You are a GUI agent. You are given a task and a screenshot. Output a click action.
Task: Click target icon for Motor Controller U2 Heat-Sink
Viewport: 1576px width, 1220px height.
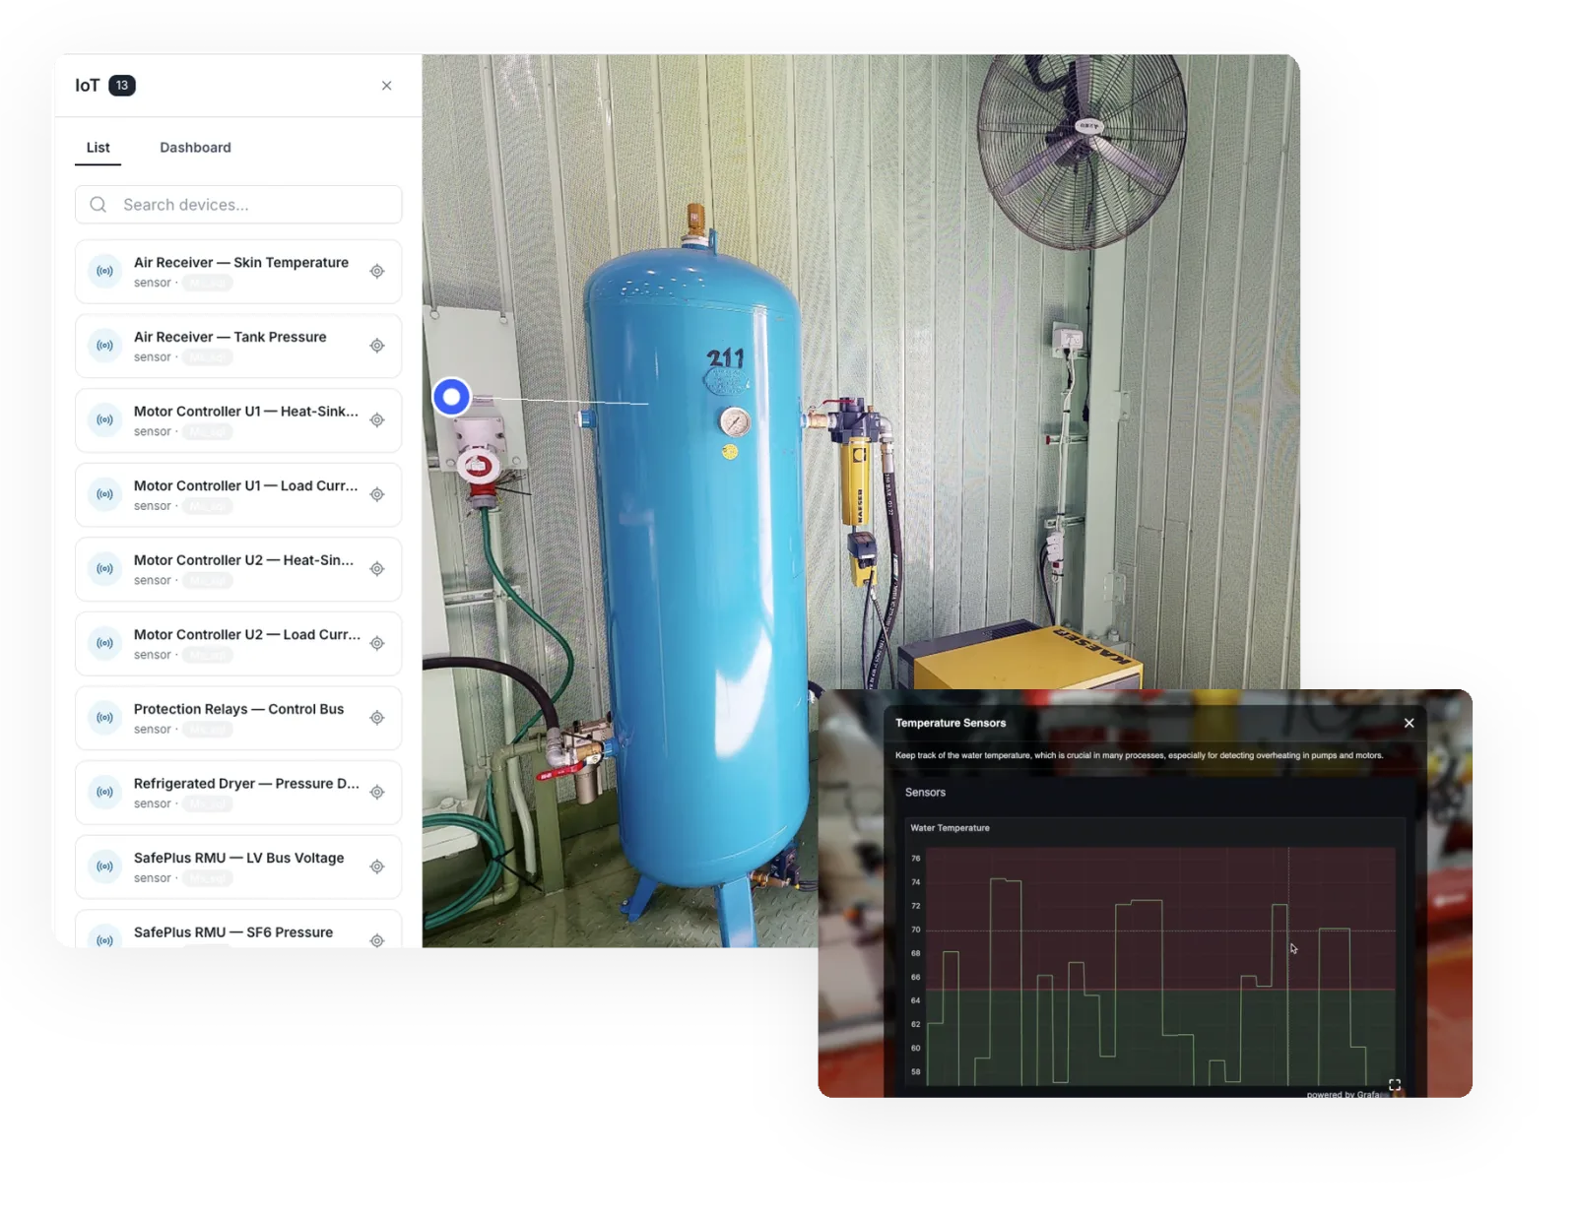pyautogui.click(x=377, y=569)
